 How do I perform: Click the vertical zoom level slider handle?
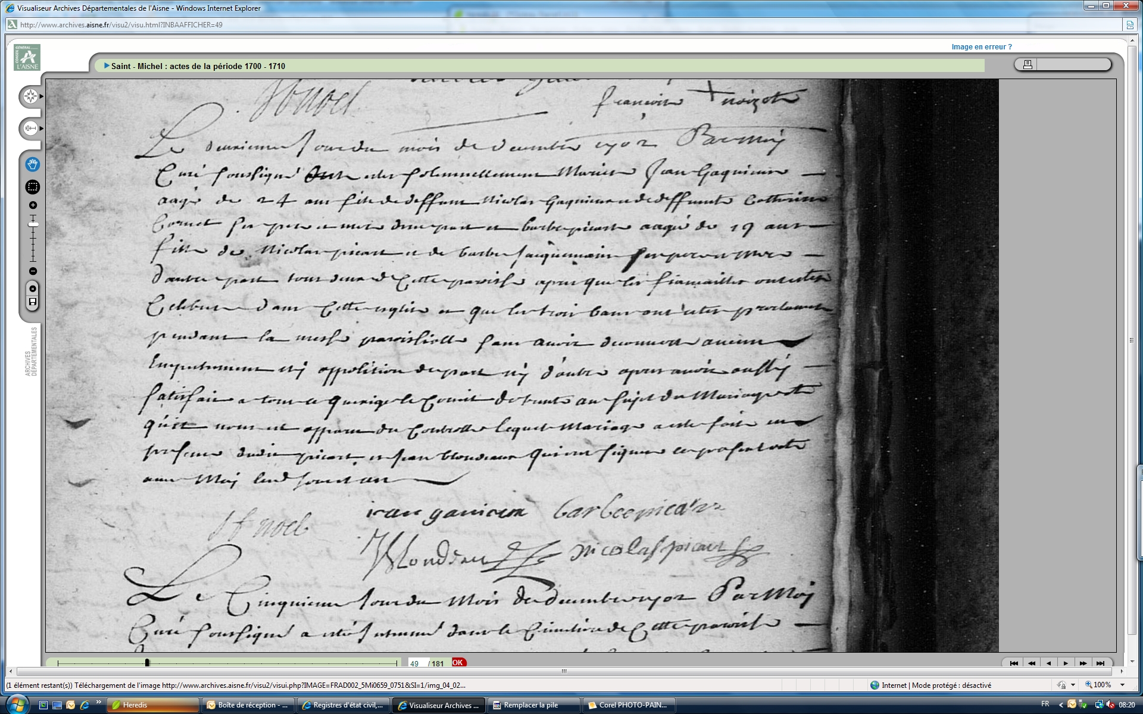point(33,224)
